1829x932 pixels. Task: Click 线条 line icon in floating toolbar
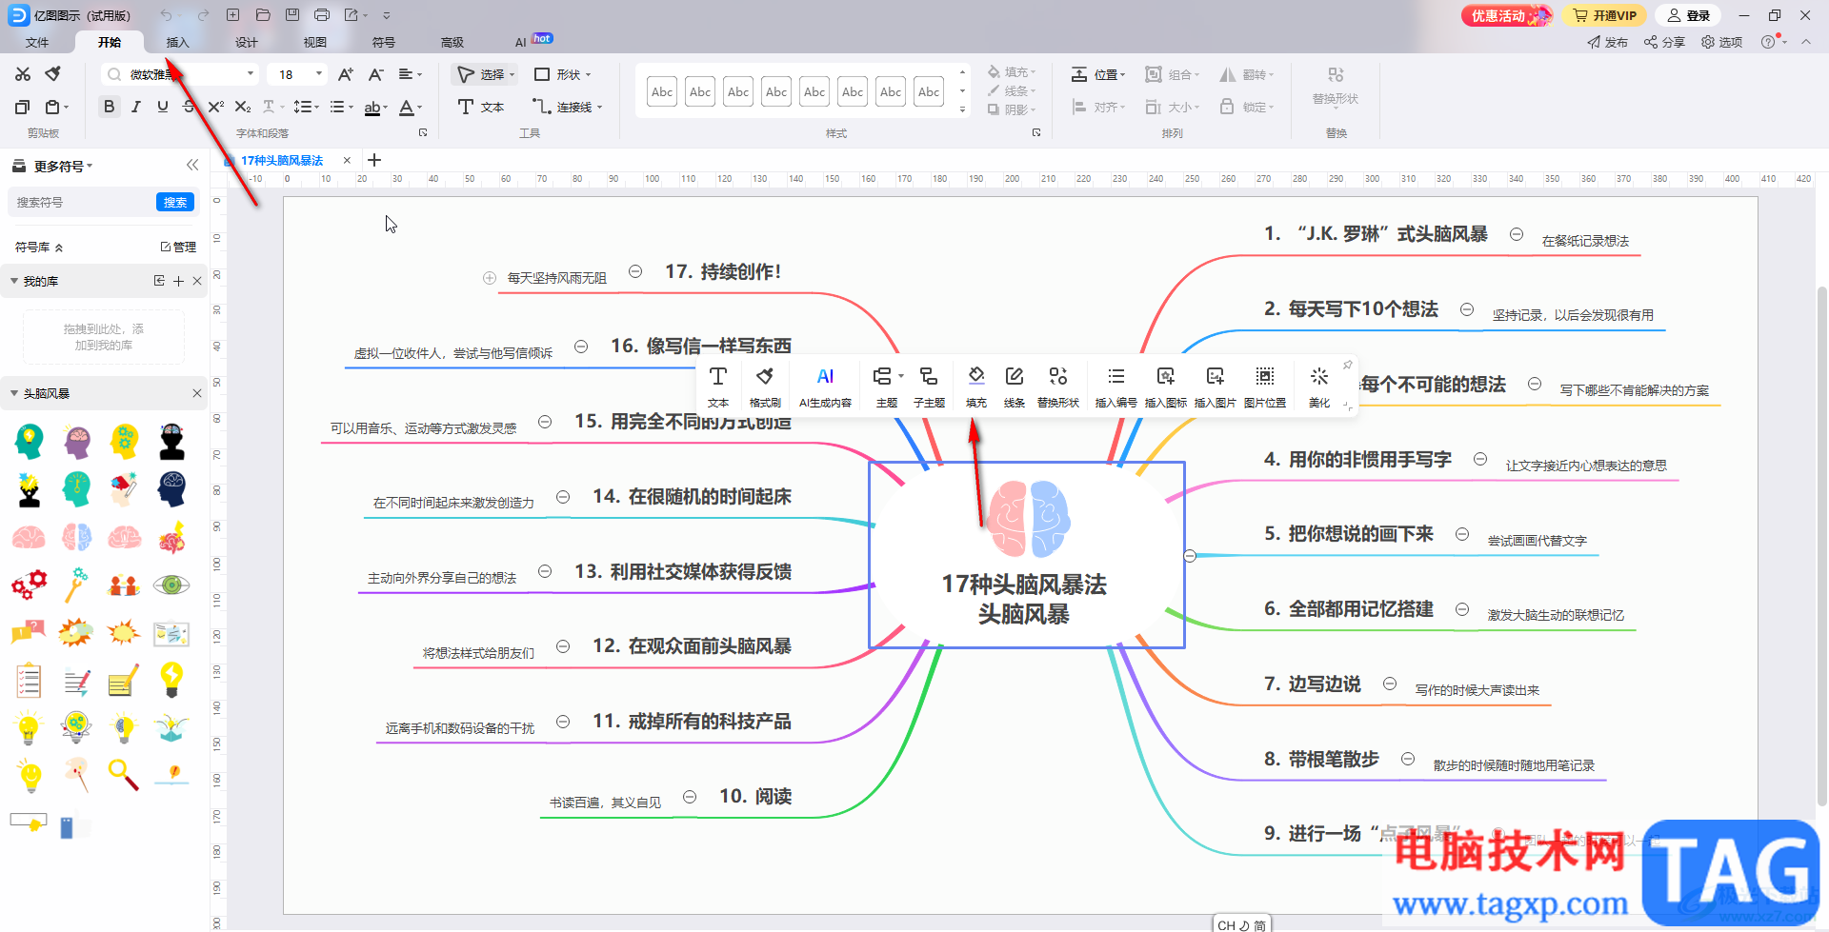(x=1015, y=386)
